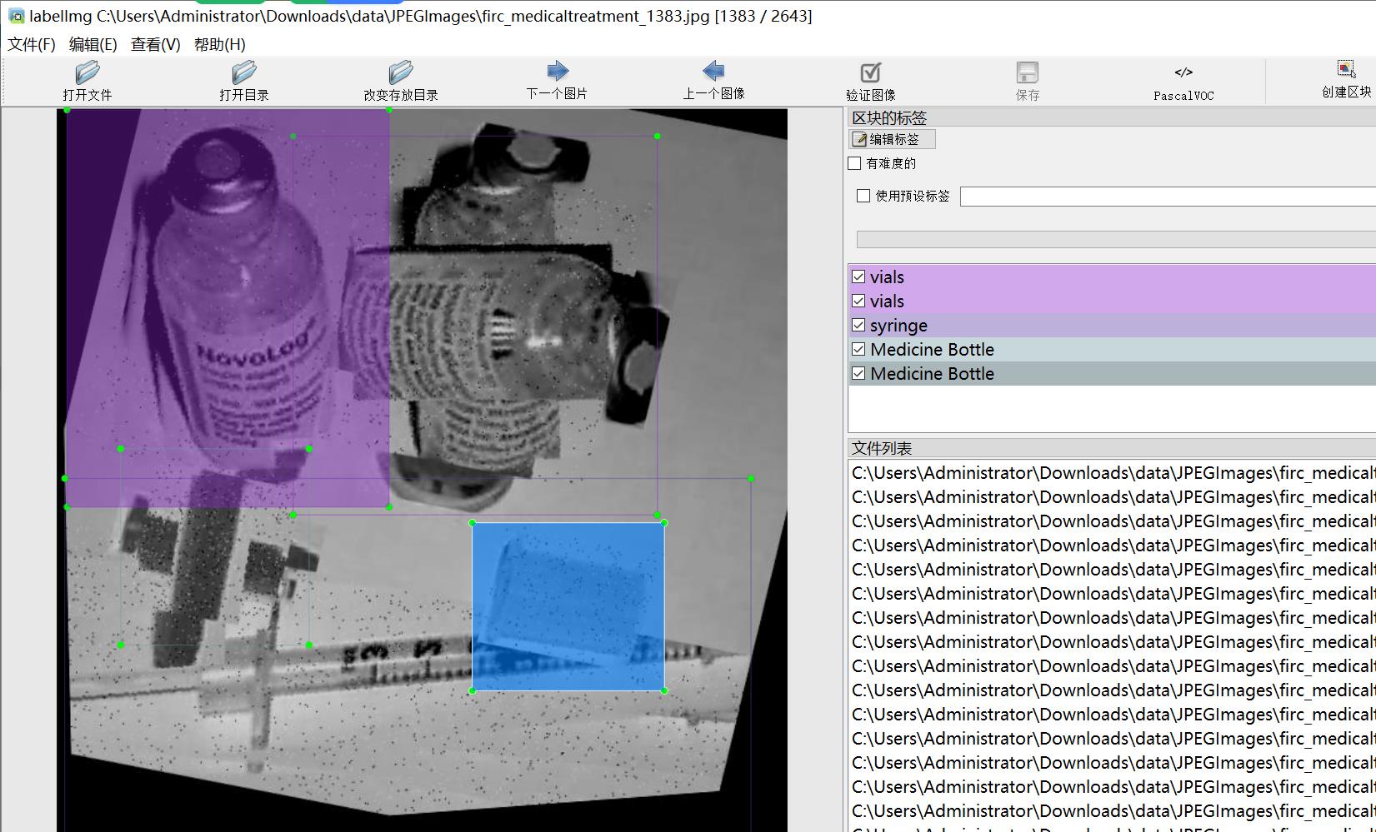Open the 文件(F) menu
This screenshot has width=1376, height=832.
click(32, 44)
